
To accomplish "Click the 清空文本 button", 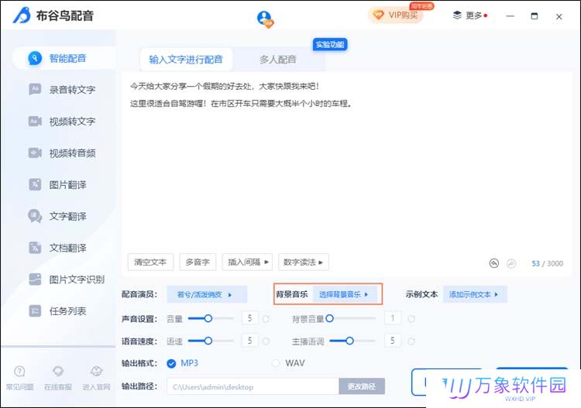I will [x=150, y=262].
